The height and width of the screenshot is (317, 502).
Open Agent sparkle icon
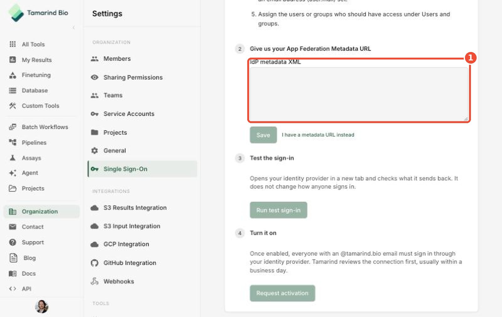pos(13,173)
